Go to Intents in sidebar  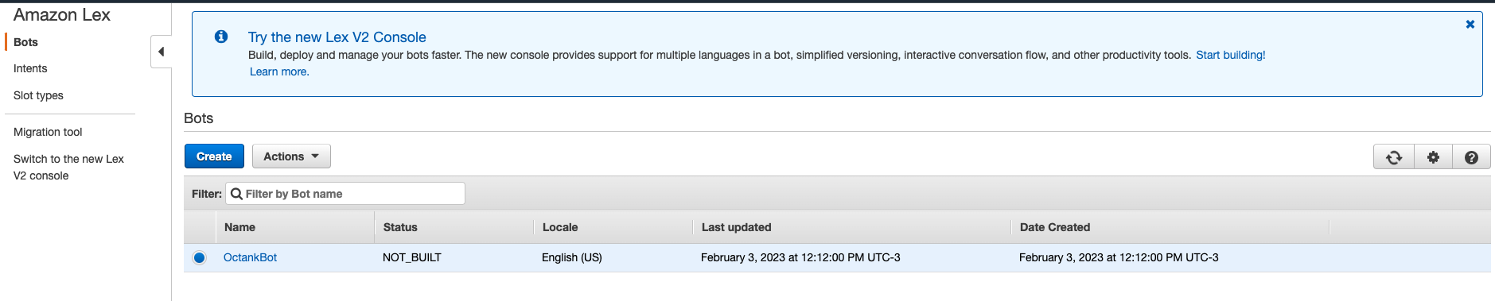(x=30, y=68)
